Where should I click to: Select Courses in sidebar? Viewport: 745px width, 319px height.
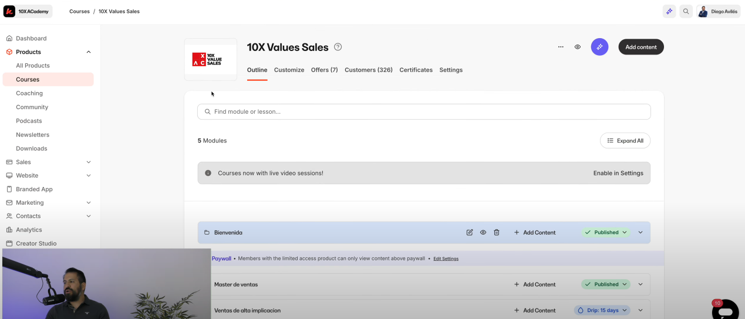pyautogui.click(x=48, y=79)
